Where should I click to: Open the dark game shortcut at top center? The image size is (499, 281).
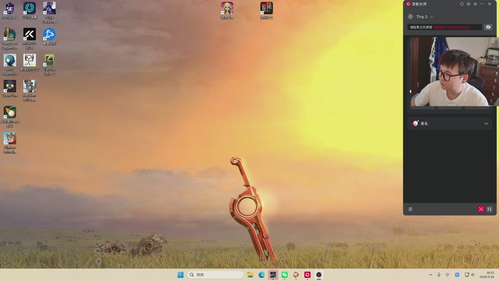(266, 10)
